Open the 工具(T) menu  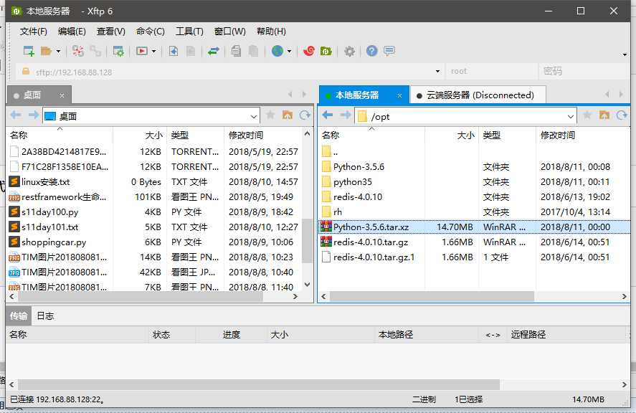(189, 32)
